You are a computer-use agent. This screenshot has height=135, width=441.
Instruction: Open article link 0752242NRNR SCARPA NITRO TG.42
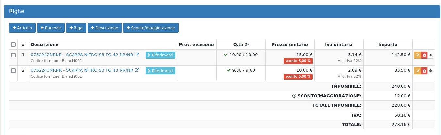tap(82, 55)
